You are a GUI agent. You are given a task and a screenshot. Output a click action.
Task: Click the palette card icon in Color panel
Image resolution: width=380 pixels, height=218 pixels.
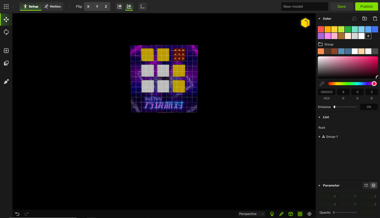tap(354, 19)
